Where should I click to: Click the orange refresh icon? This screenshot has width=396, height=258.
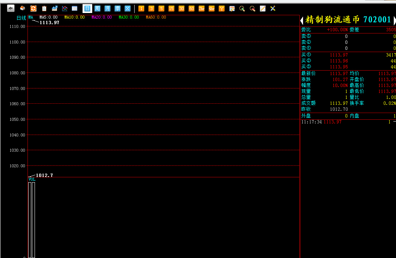point(33,8)
